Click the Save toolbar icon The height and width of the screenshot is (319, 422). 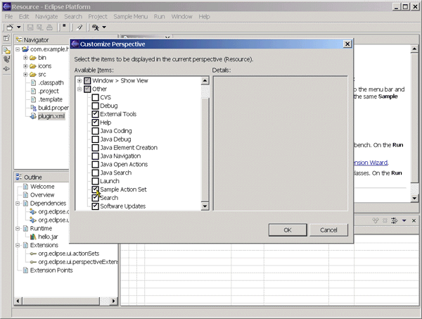(x=30, y=27)
